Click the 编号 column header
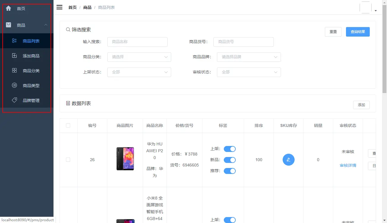The image size is (387, 223). pos(92,125)
